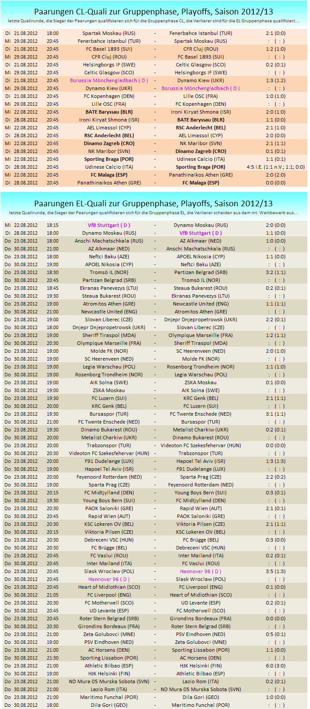The image size is (310, 709).
Task: Select home team 'Newcastle United (ENG)' on 30.08.2012
Action: (x=109, y=312)
